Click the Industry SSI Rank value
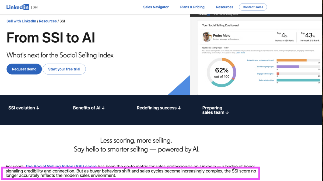323x181 pixels. 285,35
